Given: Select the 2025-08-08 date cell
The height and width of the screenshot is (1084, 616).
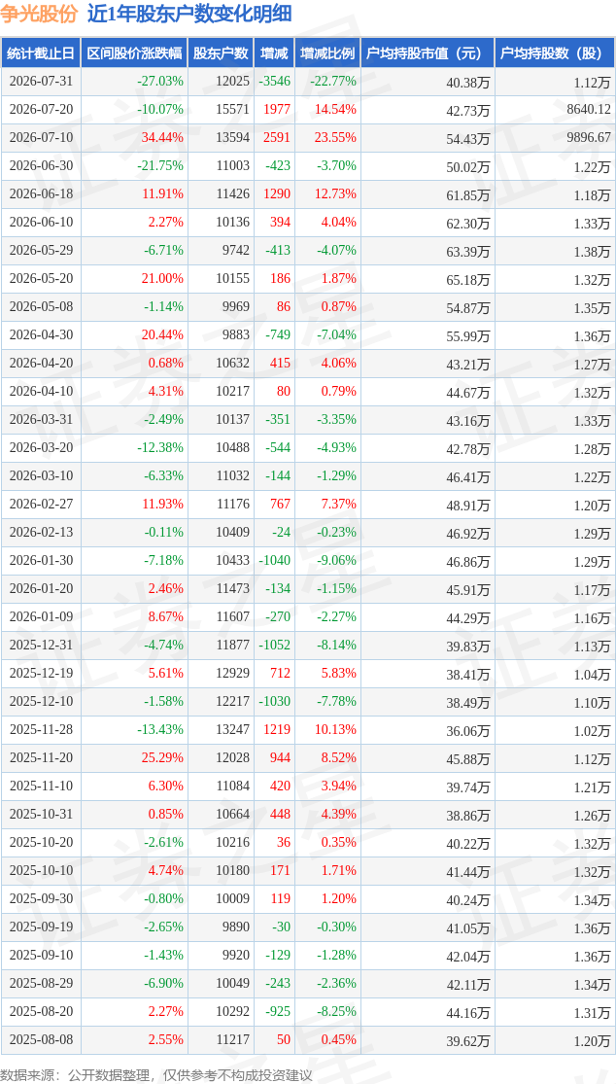Looking at the screenshot, I should point(41,1039).
